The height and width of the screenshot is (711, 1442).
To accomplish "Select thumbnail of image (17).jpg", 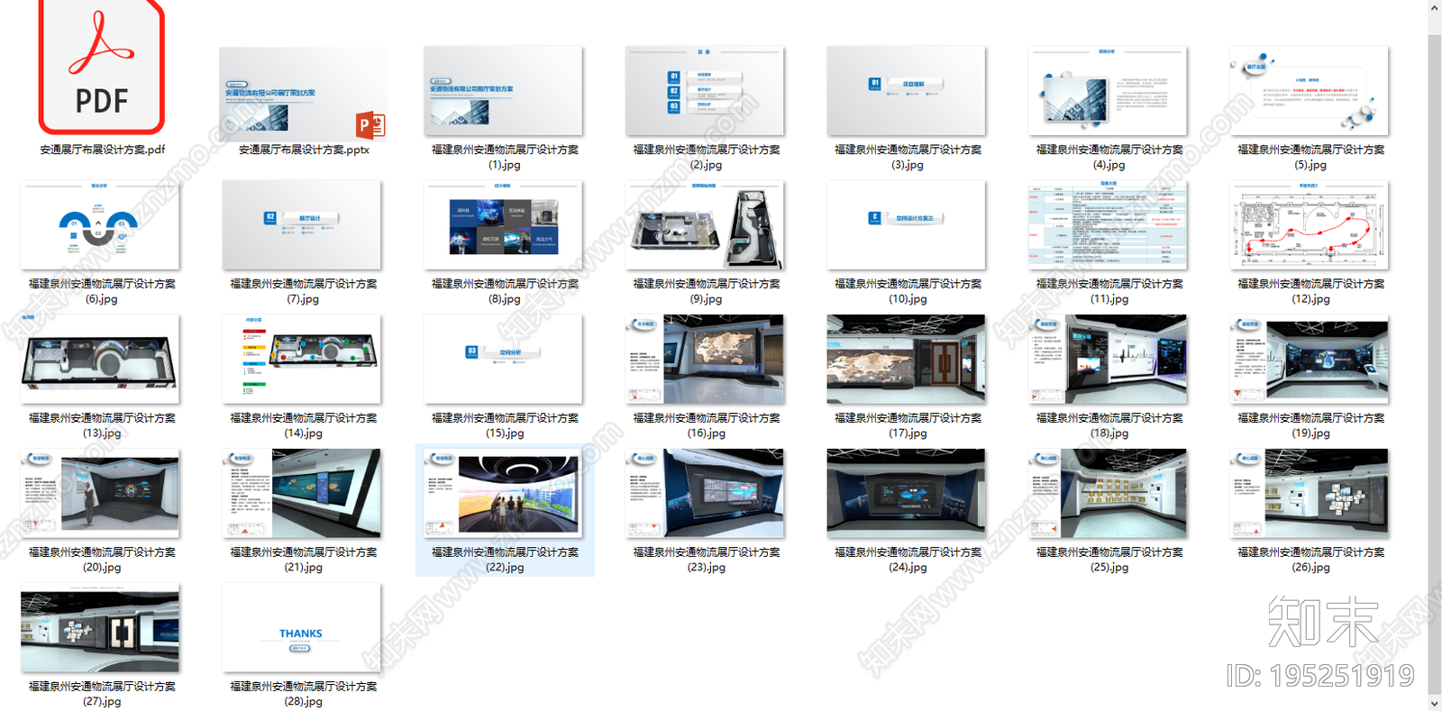I will [x=906, y=359].
